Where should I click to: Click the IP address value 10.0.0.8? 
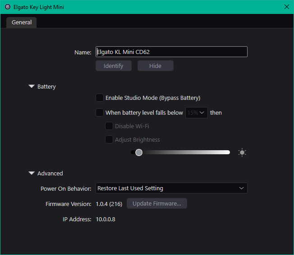(x=106, y=219)
